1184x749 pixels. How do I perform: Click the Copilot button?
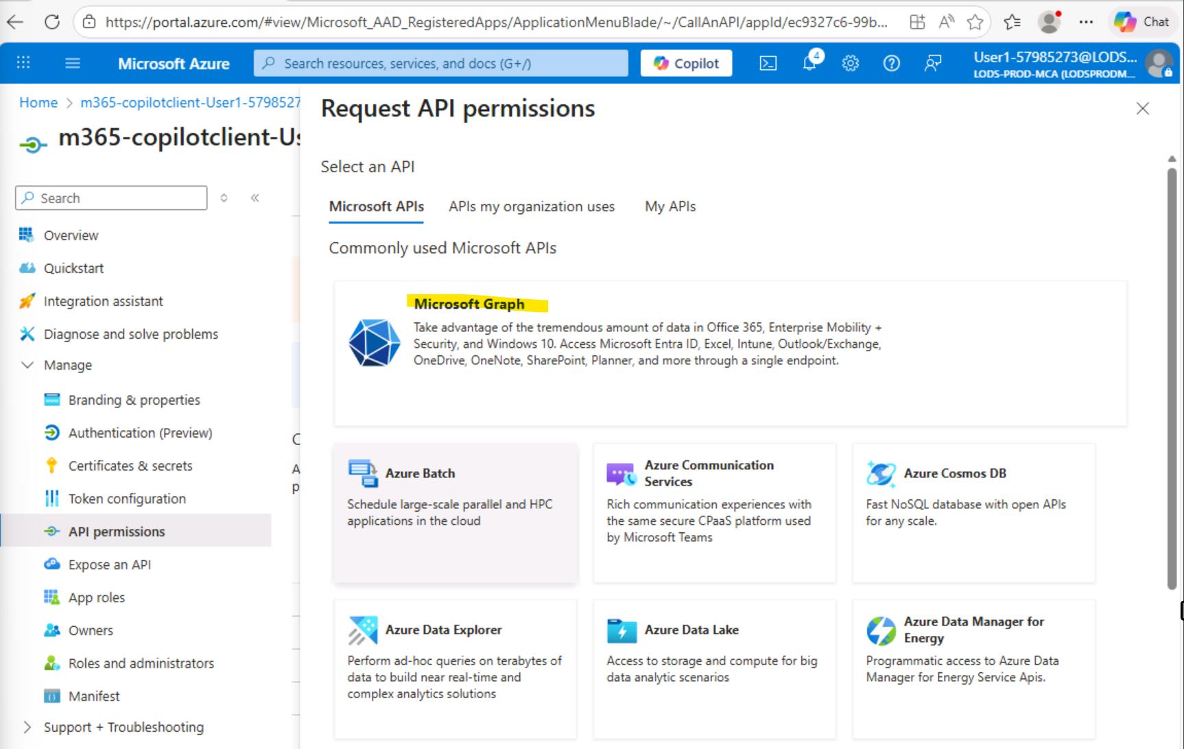(x=686, y=64)
